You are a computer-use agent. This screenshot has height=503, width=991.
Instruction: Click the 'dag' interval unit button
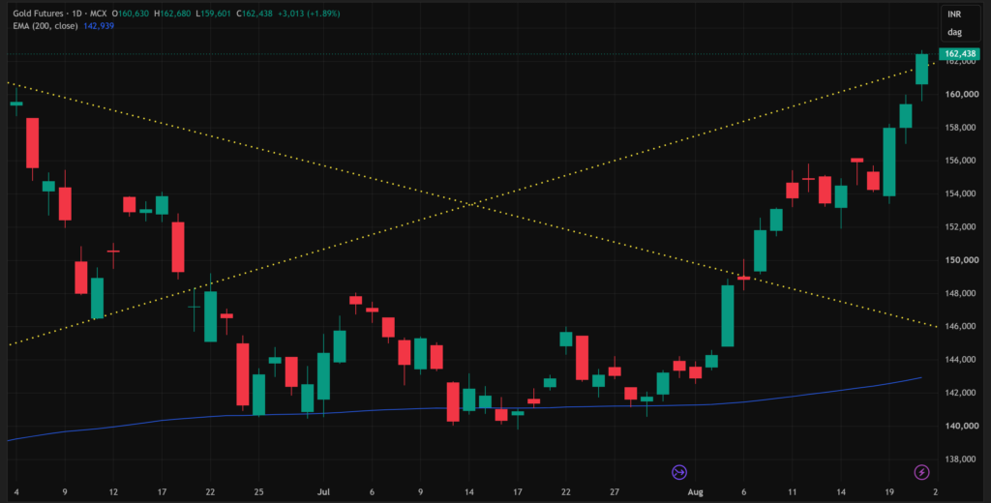954,32
